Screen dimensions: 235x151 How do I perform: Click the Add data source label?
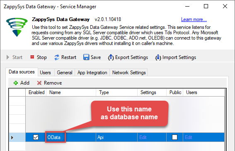pyautogui.click(x=25, y=83)
